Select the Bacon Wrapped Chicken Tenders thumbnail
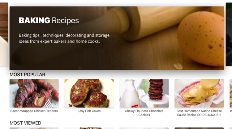 pyautogui.click(x=34, y=93)
